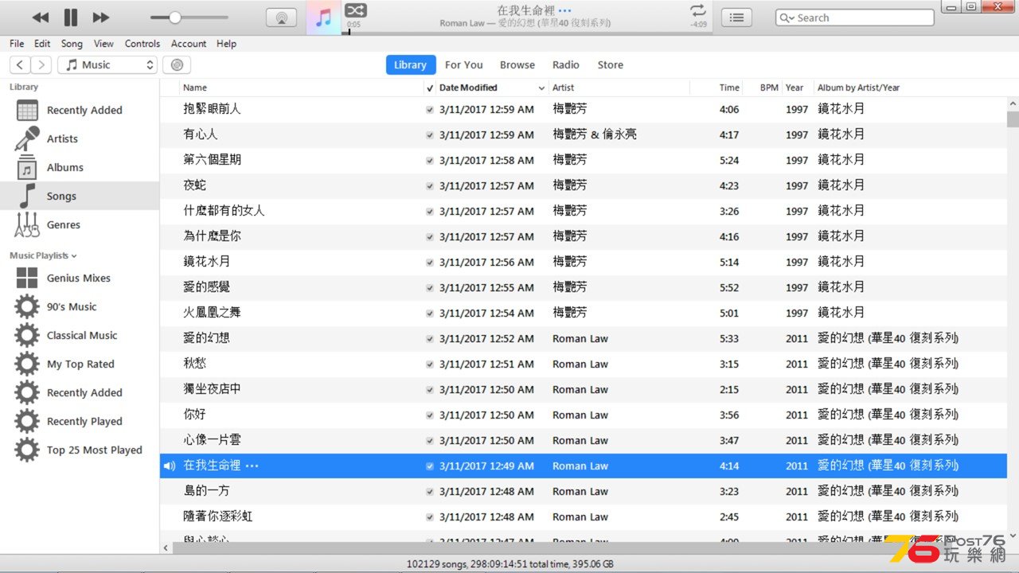Open the AirPlay output button
Viewport: 1019px width, 573px height.
click(281, 18)
